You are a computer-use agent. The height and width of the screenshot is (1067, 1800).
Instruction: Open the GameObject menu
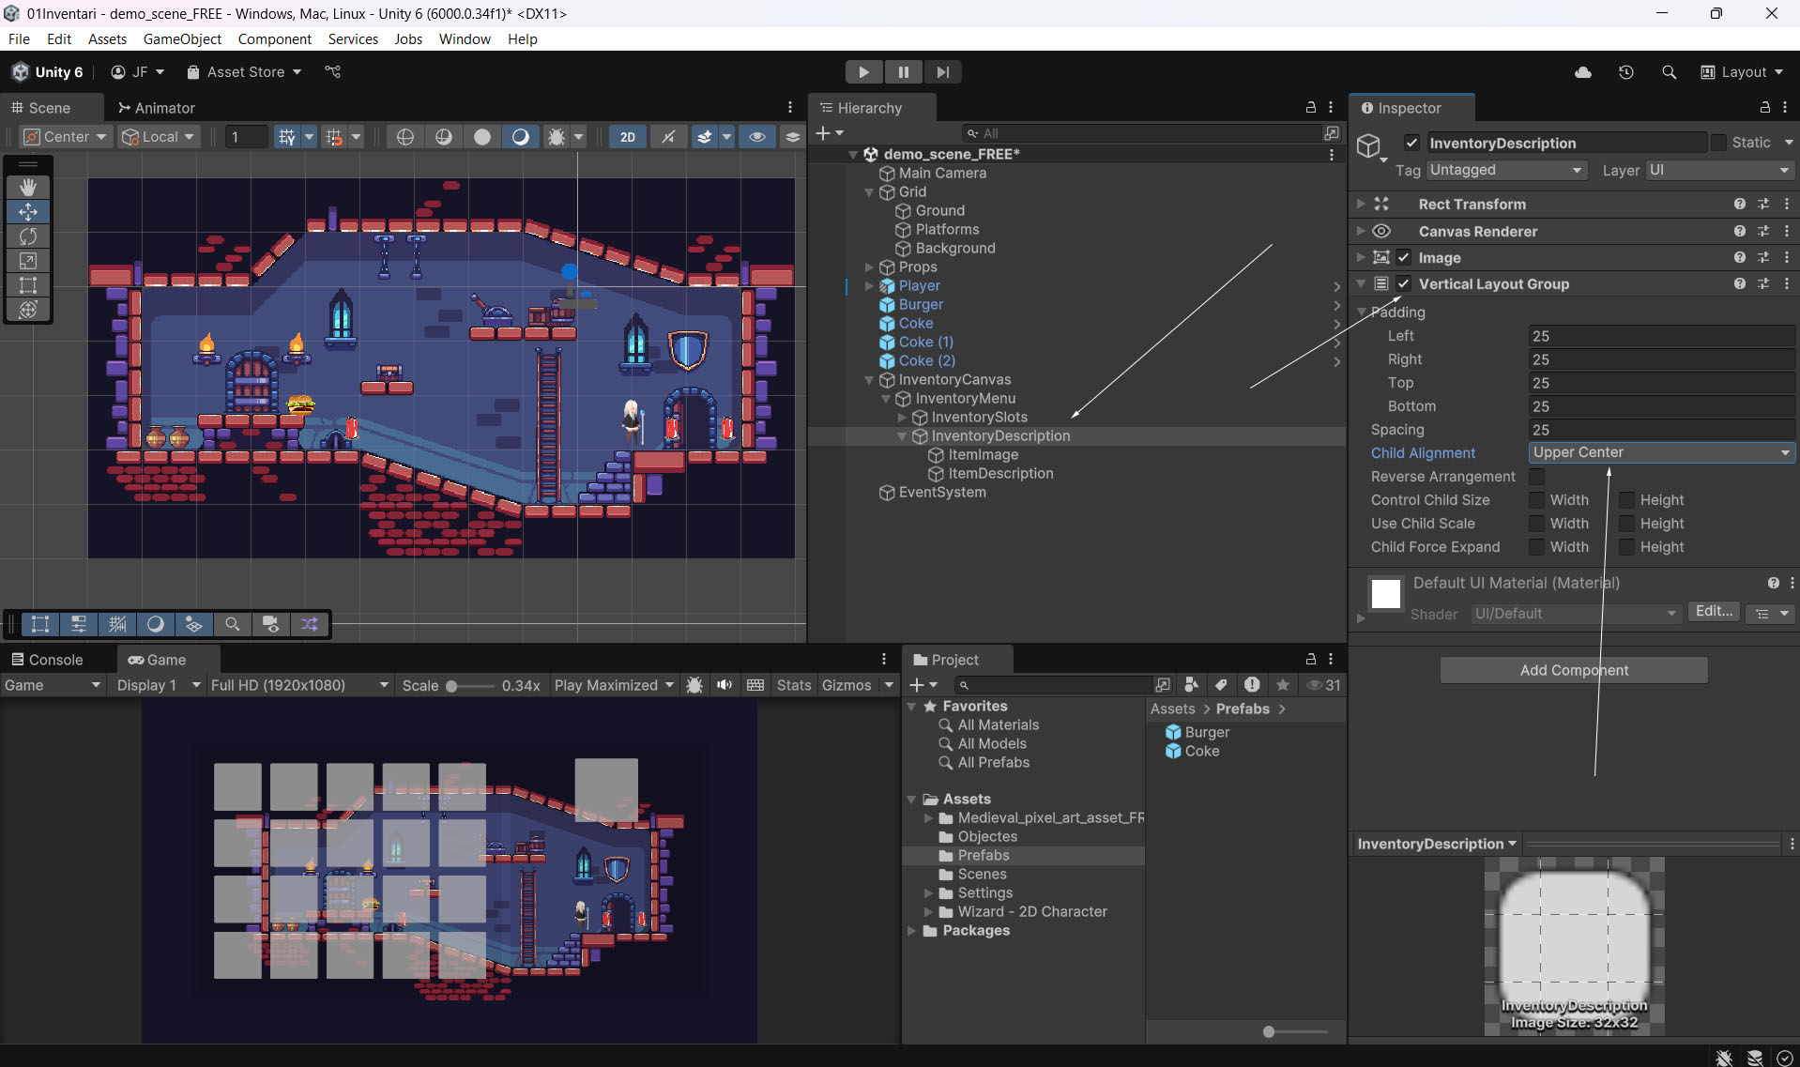(x=182, y=39)
